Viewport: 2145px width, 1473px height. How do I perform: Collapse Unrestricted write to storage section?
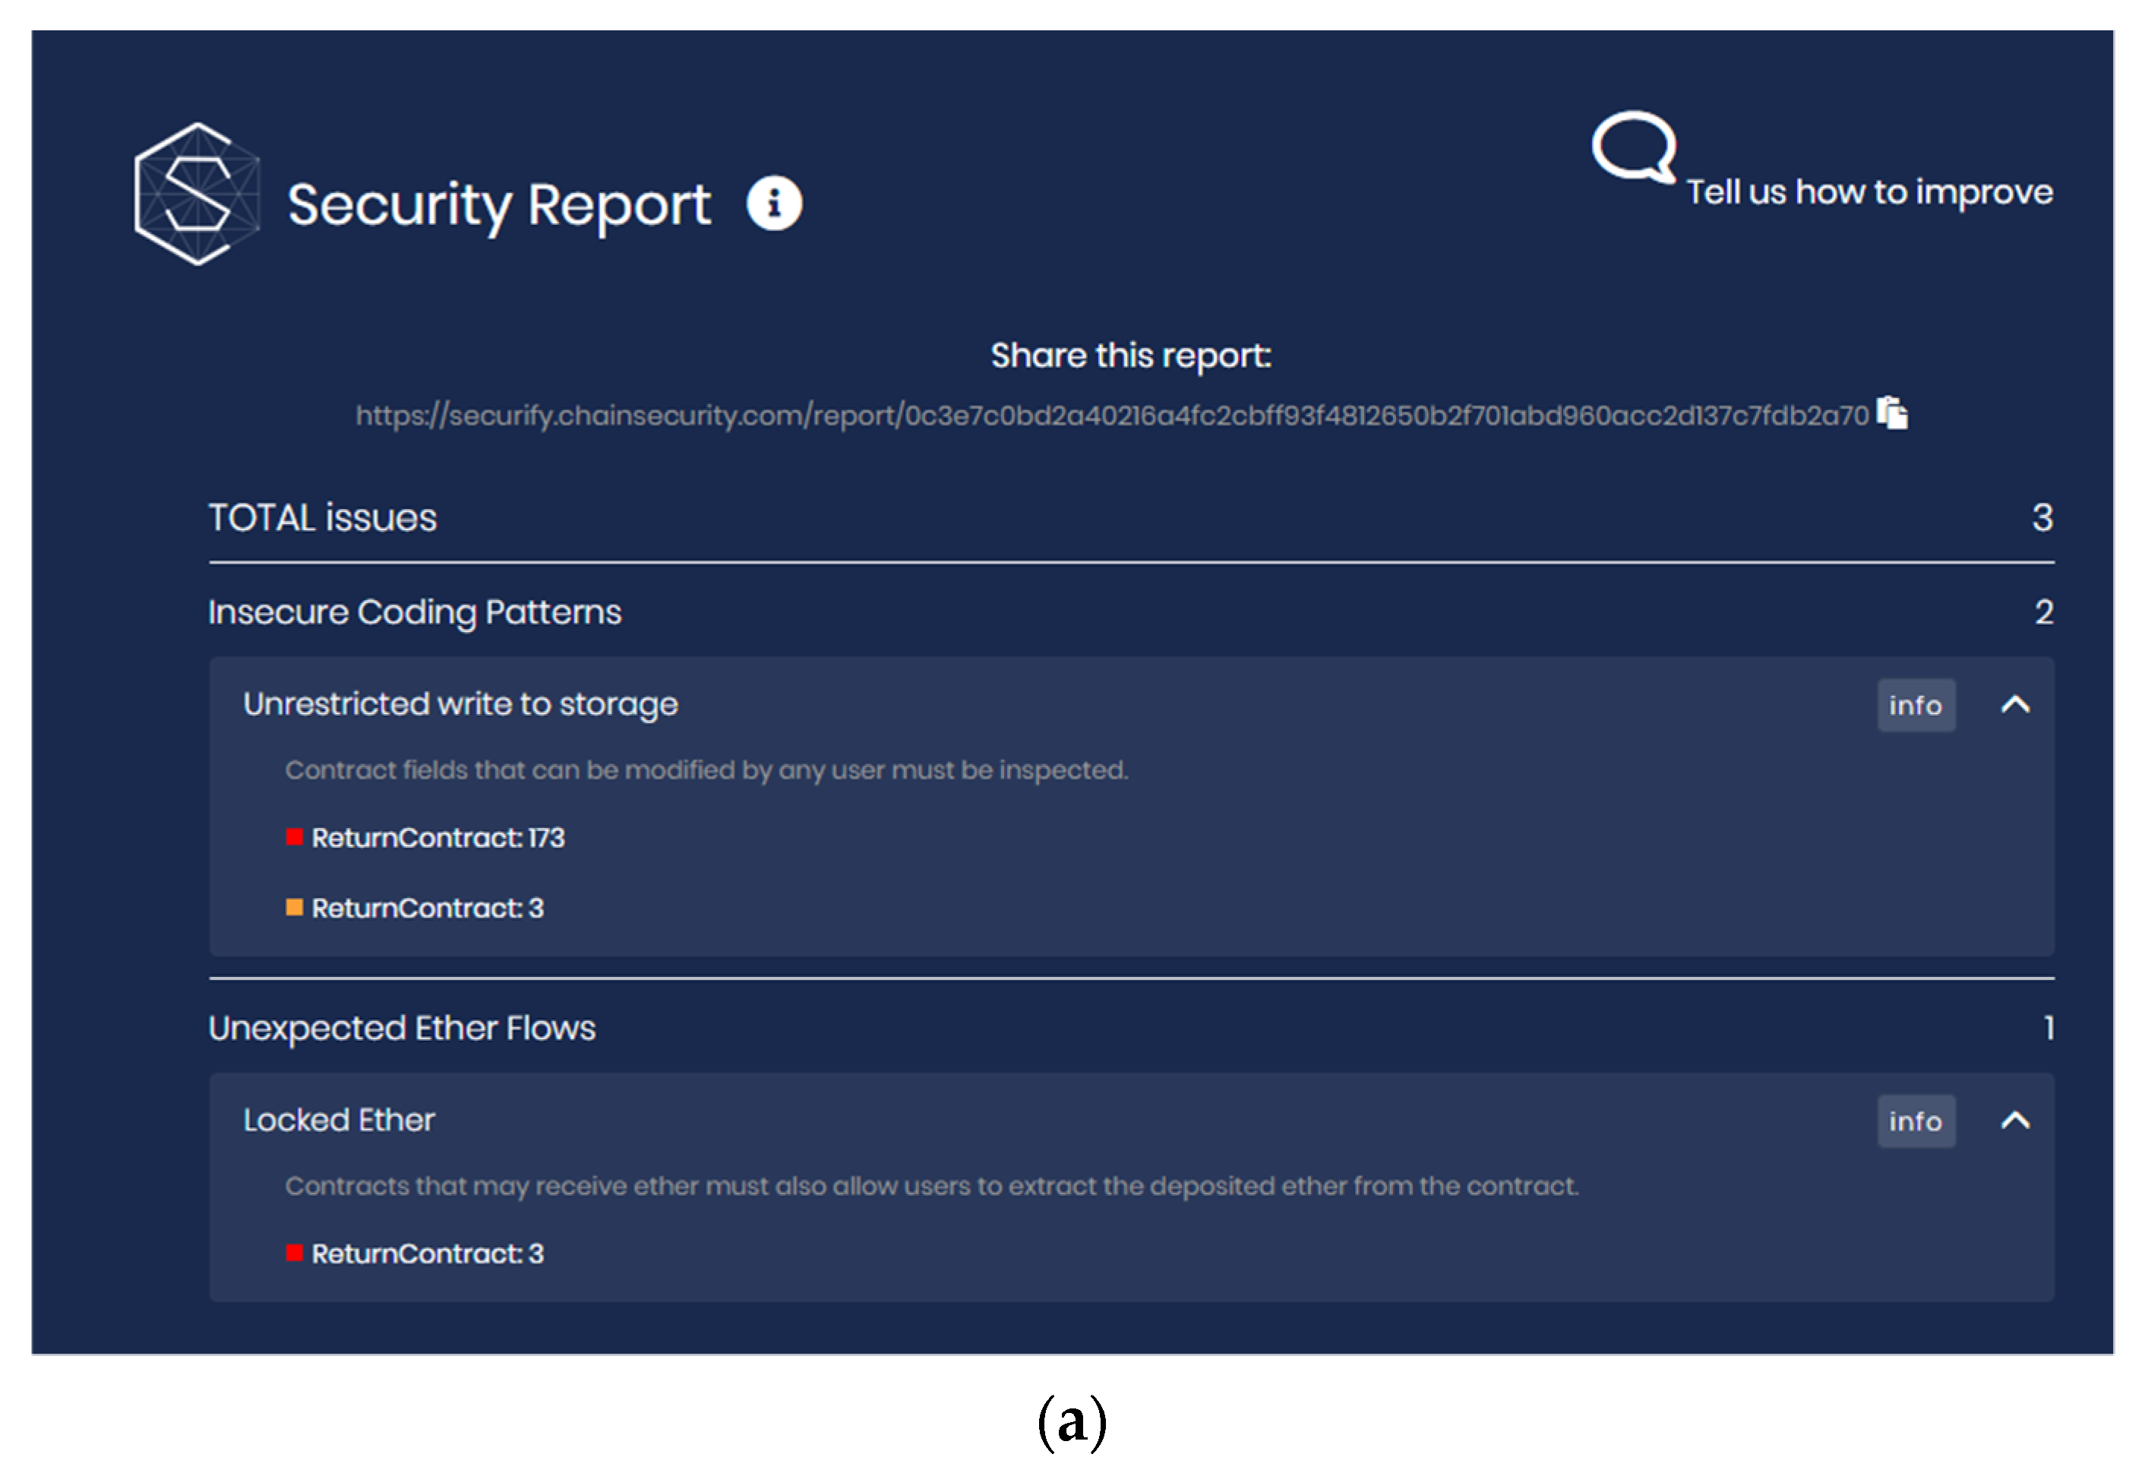pyautogui.click(x=2015, y=705)
